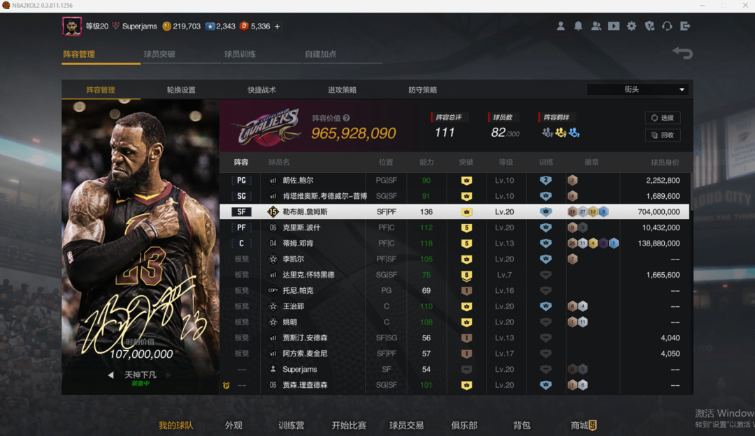Sort by the 等级 column header
The height and width of the screenshot is (436, 755).
[x=505, y=163]
